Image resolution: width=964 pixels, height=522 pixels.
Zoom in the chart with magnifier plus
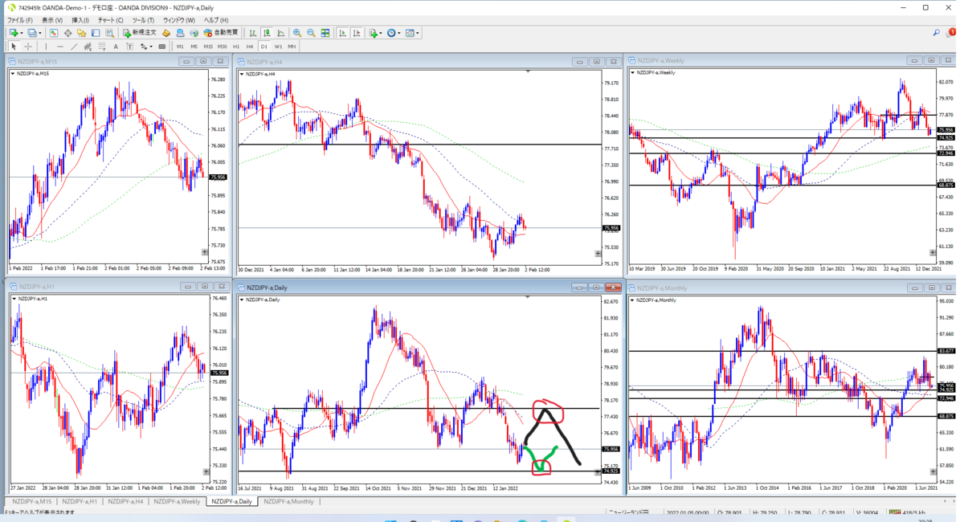[297, 33]
